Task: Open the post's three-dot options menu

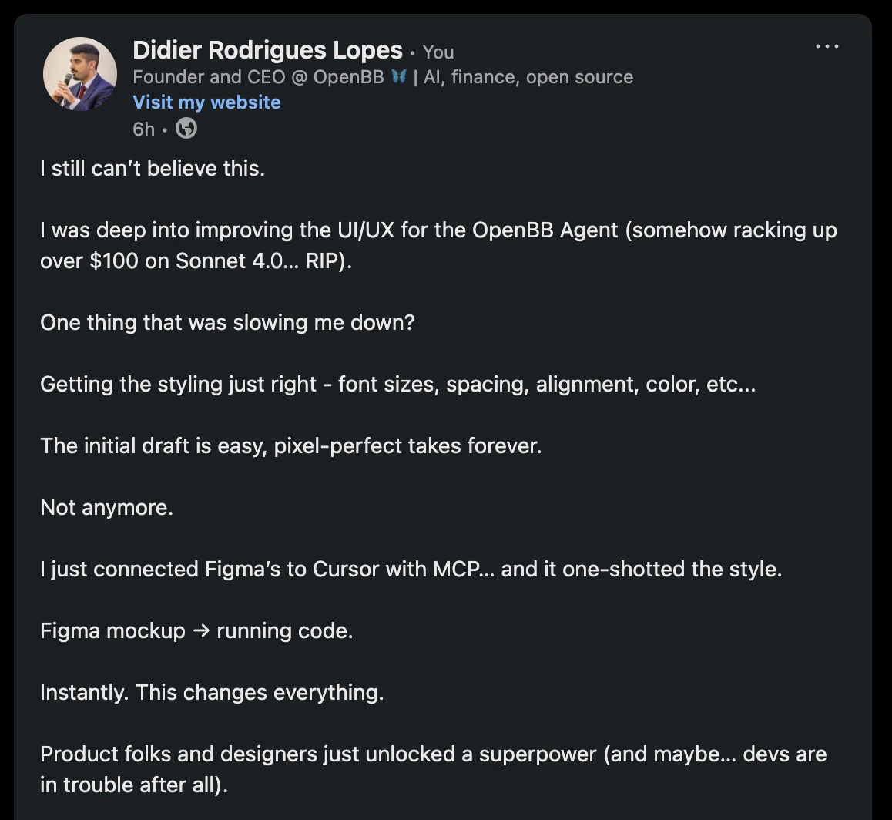Action: 827,47
